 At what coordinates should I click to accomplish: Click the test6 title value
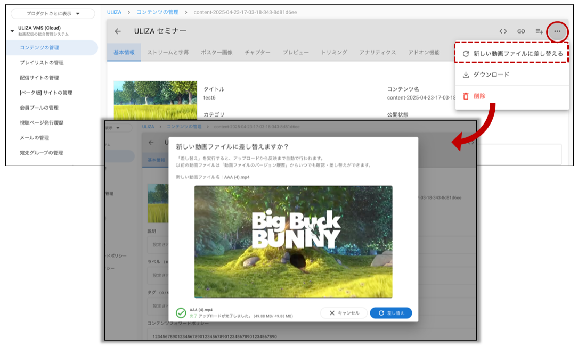click(x=209, y=98)
